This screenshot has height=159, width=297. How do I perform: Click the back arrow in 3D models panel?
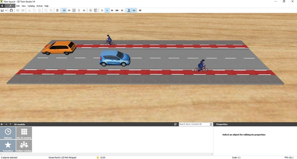(x=2, y=124)
